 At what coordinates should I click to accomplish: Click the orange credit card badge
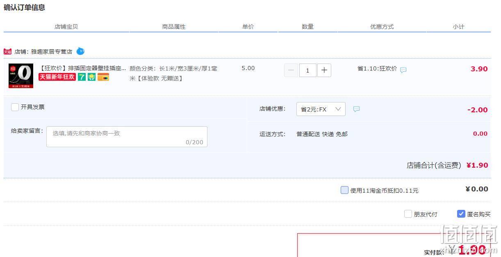[x=103, y=77]
